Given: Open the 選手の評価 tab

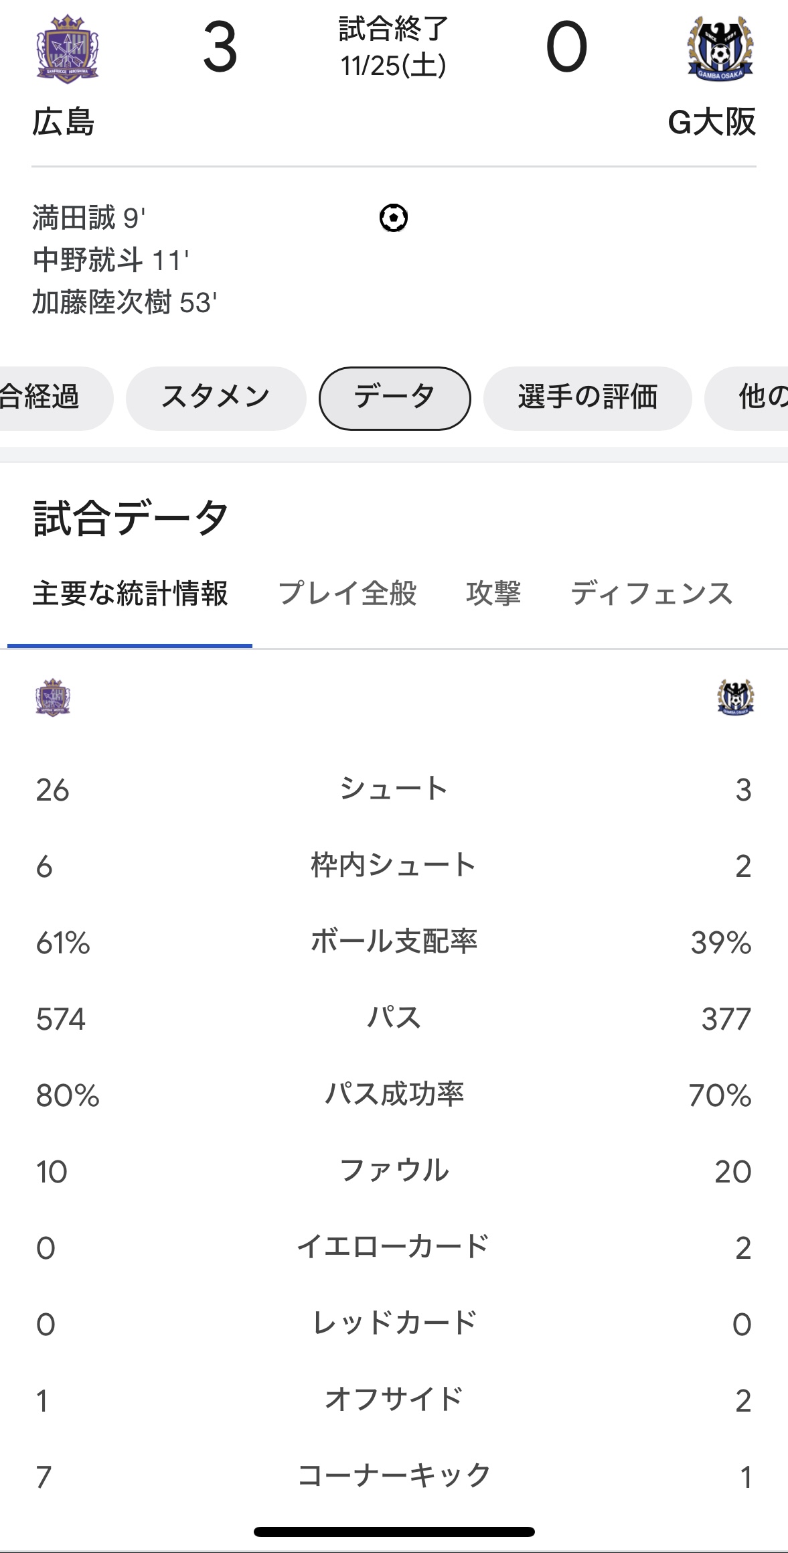Looking at the screenshot, I should coord(587,398).
